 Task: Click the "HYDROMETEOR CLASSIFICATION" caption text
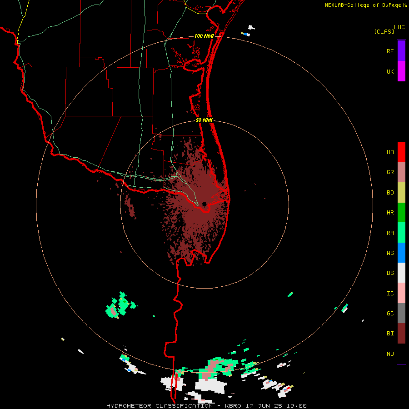tap(160, 406)
